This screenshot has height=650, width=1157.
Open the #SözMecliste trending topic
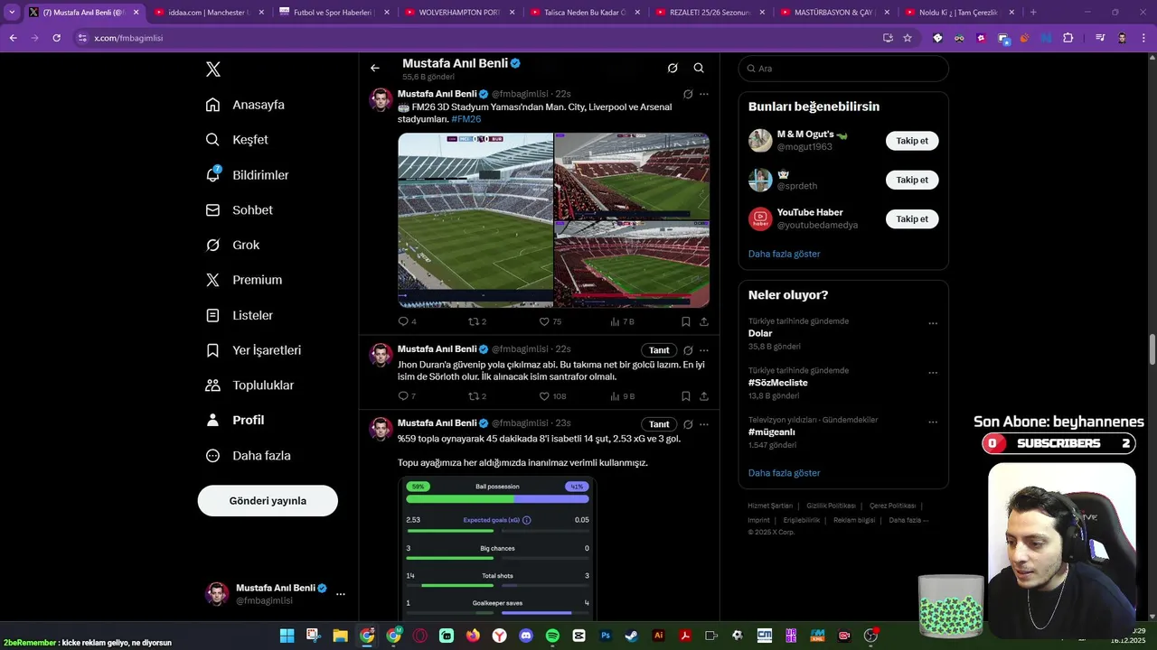[x=778, y=383]
